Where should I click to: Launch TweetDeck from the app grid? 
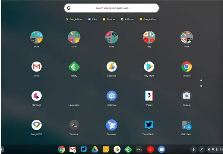(x=149, y=125)
